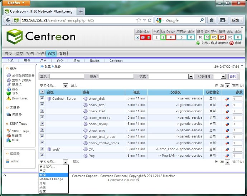Click the check_disk service gear icon
Image resolution: width=247 pixels, height=196 pixels.
[x=86, y=99]
